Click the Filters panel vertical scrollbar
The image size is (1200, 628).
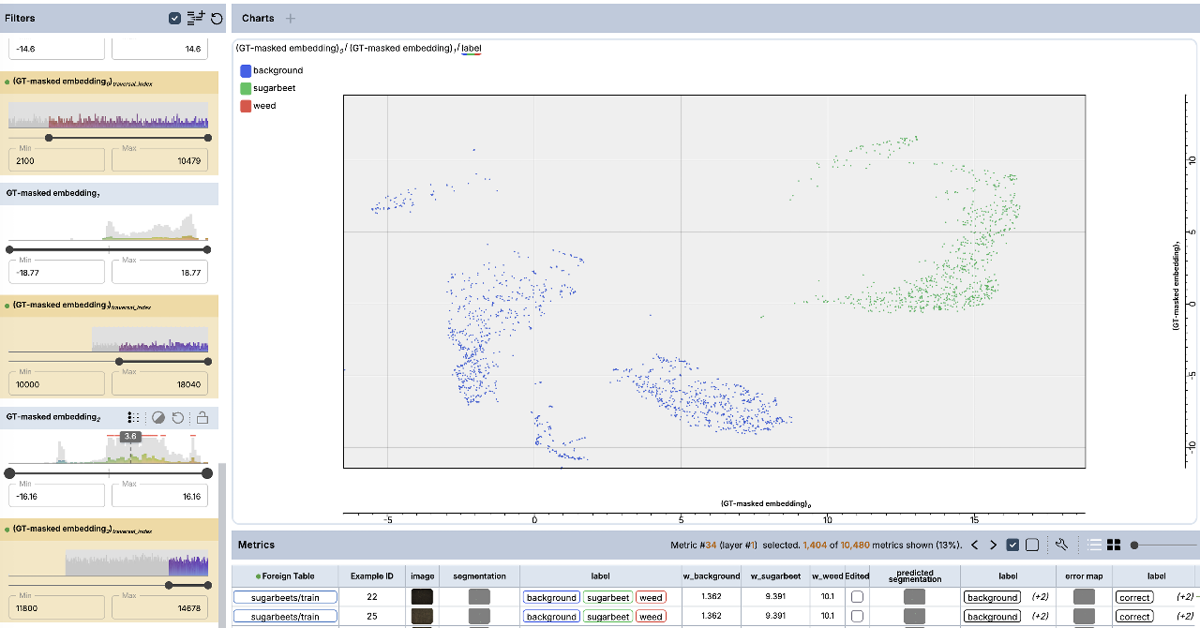coord(223,546)
